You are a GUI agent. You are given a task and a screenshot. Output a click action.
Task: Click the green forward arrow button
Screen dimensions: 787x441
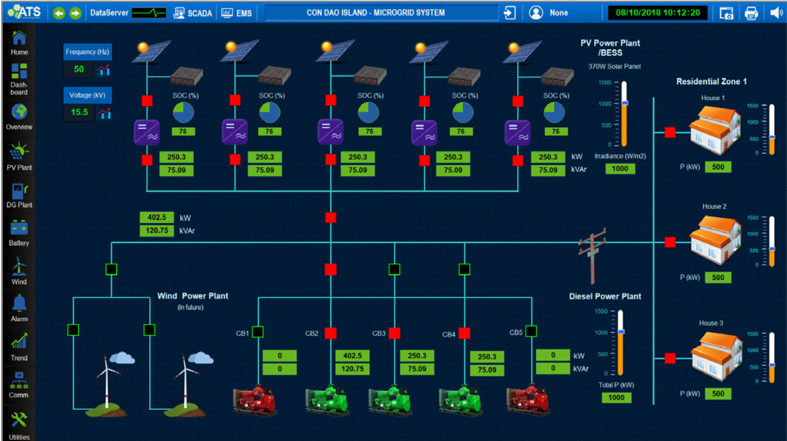[75, 13]
